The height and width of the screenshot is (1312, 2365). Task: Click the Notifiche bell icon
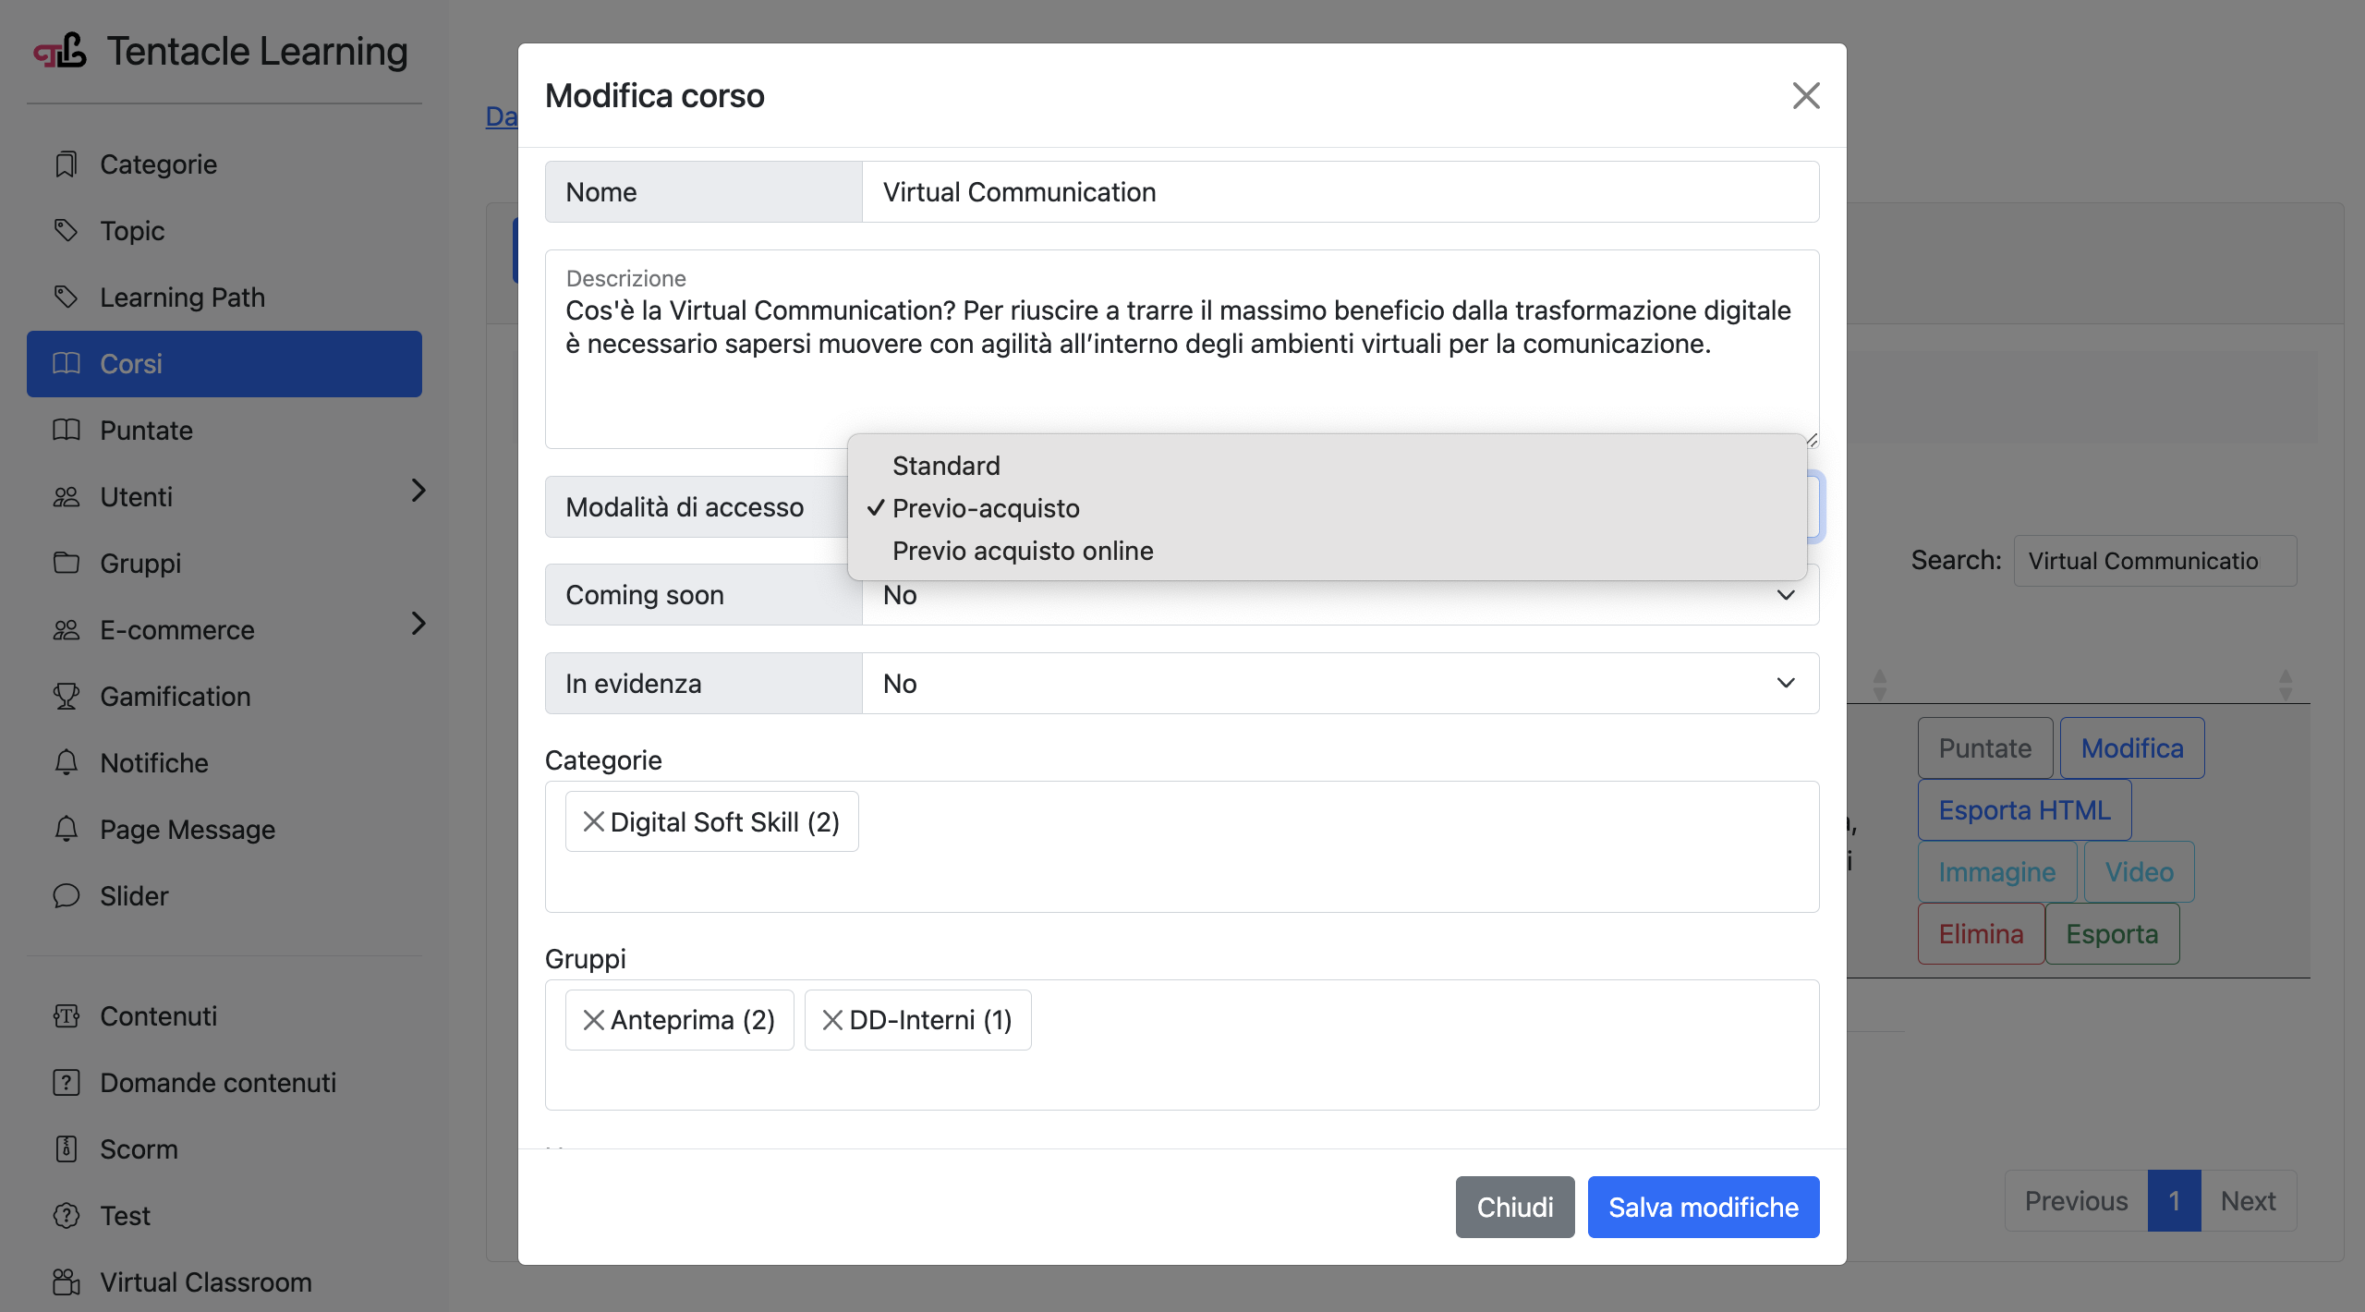[x=66, y=762]
